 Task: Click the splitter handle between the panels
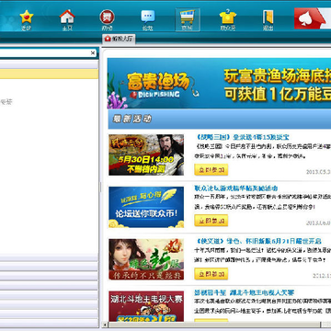100,187
